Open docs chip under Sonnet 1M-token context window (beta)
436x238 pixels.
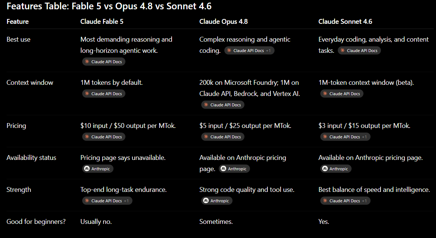tap(342, 94)
